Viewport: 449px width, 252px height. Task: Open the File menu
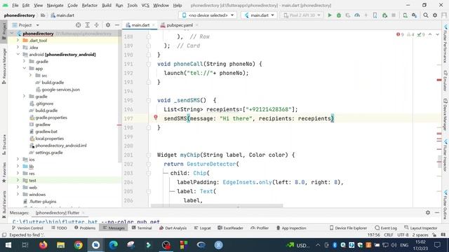click(x=15, y=5)
